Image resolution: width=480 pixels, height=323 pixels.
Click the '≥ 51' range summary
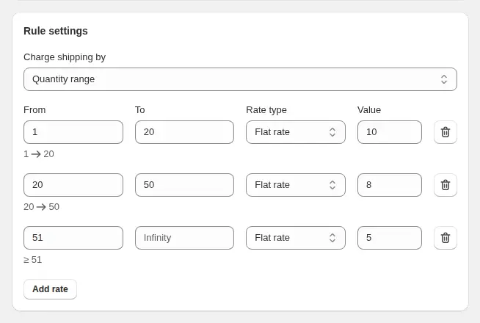pos(33,260)
